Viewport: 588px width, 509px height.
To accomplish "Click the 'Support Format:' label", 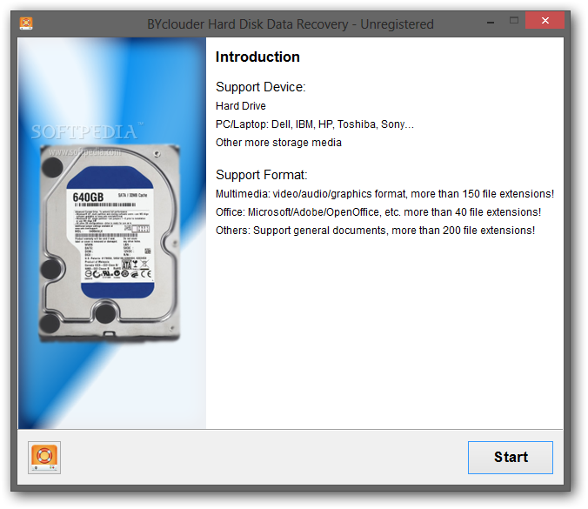I will tap(261, 175).
